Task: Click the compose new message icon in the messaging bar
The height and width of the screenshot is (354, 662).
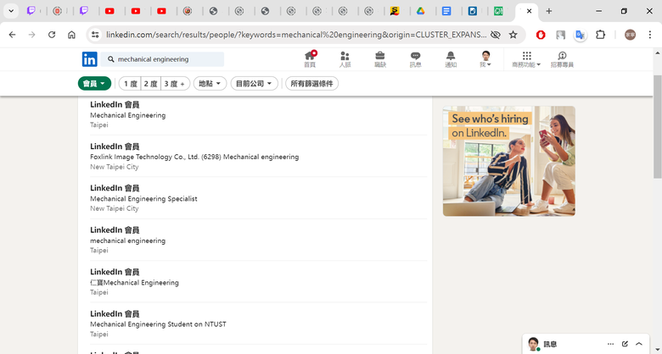Action: 625,344
